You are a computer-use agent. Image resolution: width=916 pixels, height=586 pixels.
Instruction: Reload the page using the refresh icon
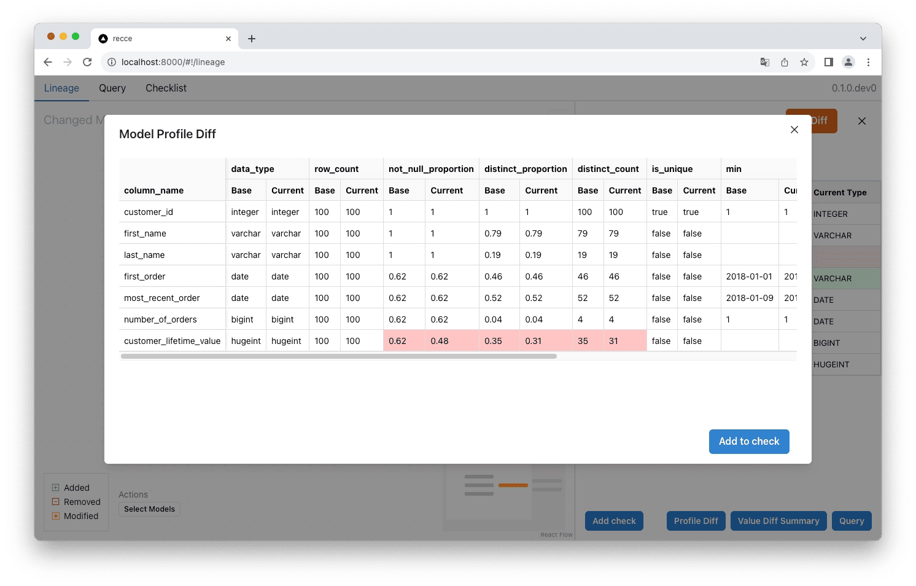pos(87,62)
